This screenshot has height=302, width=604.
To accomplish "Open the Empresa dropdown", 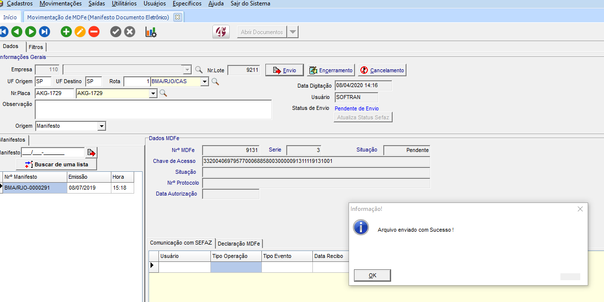I will pyautogui.click(x=187, y=70).
